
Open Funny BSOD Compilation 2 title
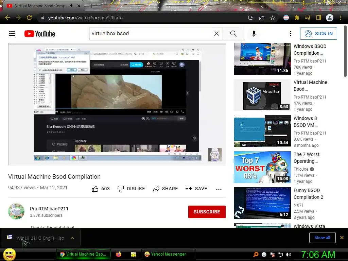(309, 193)
